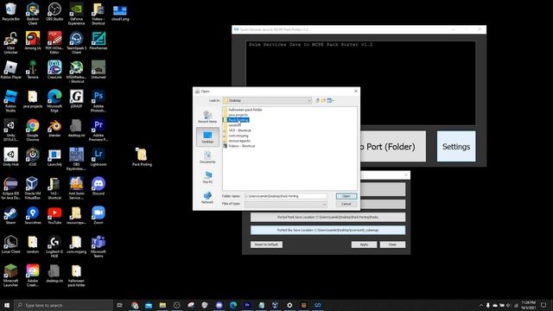This screenshot has height=311, width=553.
Task: Select Oracle VM VirtualBox desktop icon
Action: [x=33, y=188]
